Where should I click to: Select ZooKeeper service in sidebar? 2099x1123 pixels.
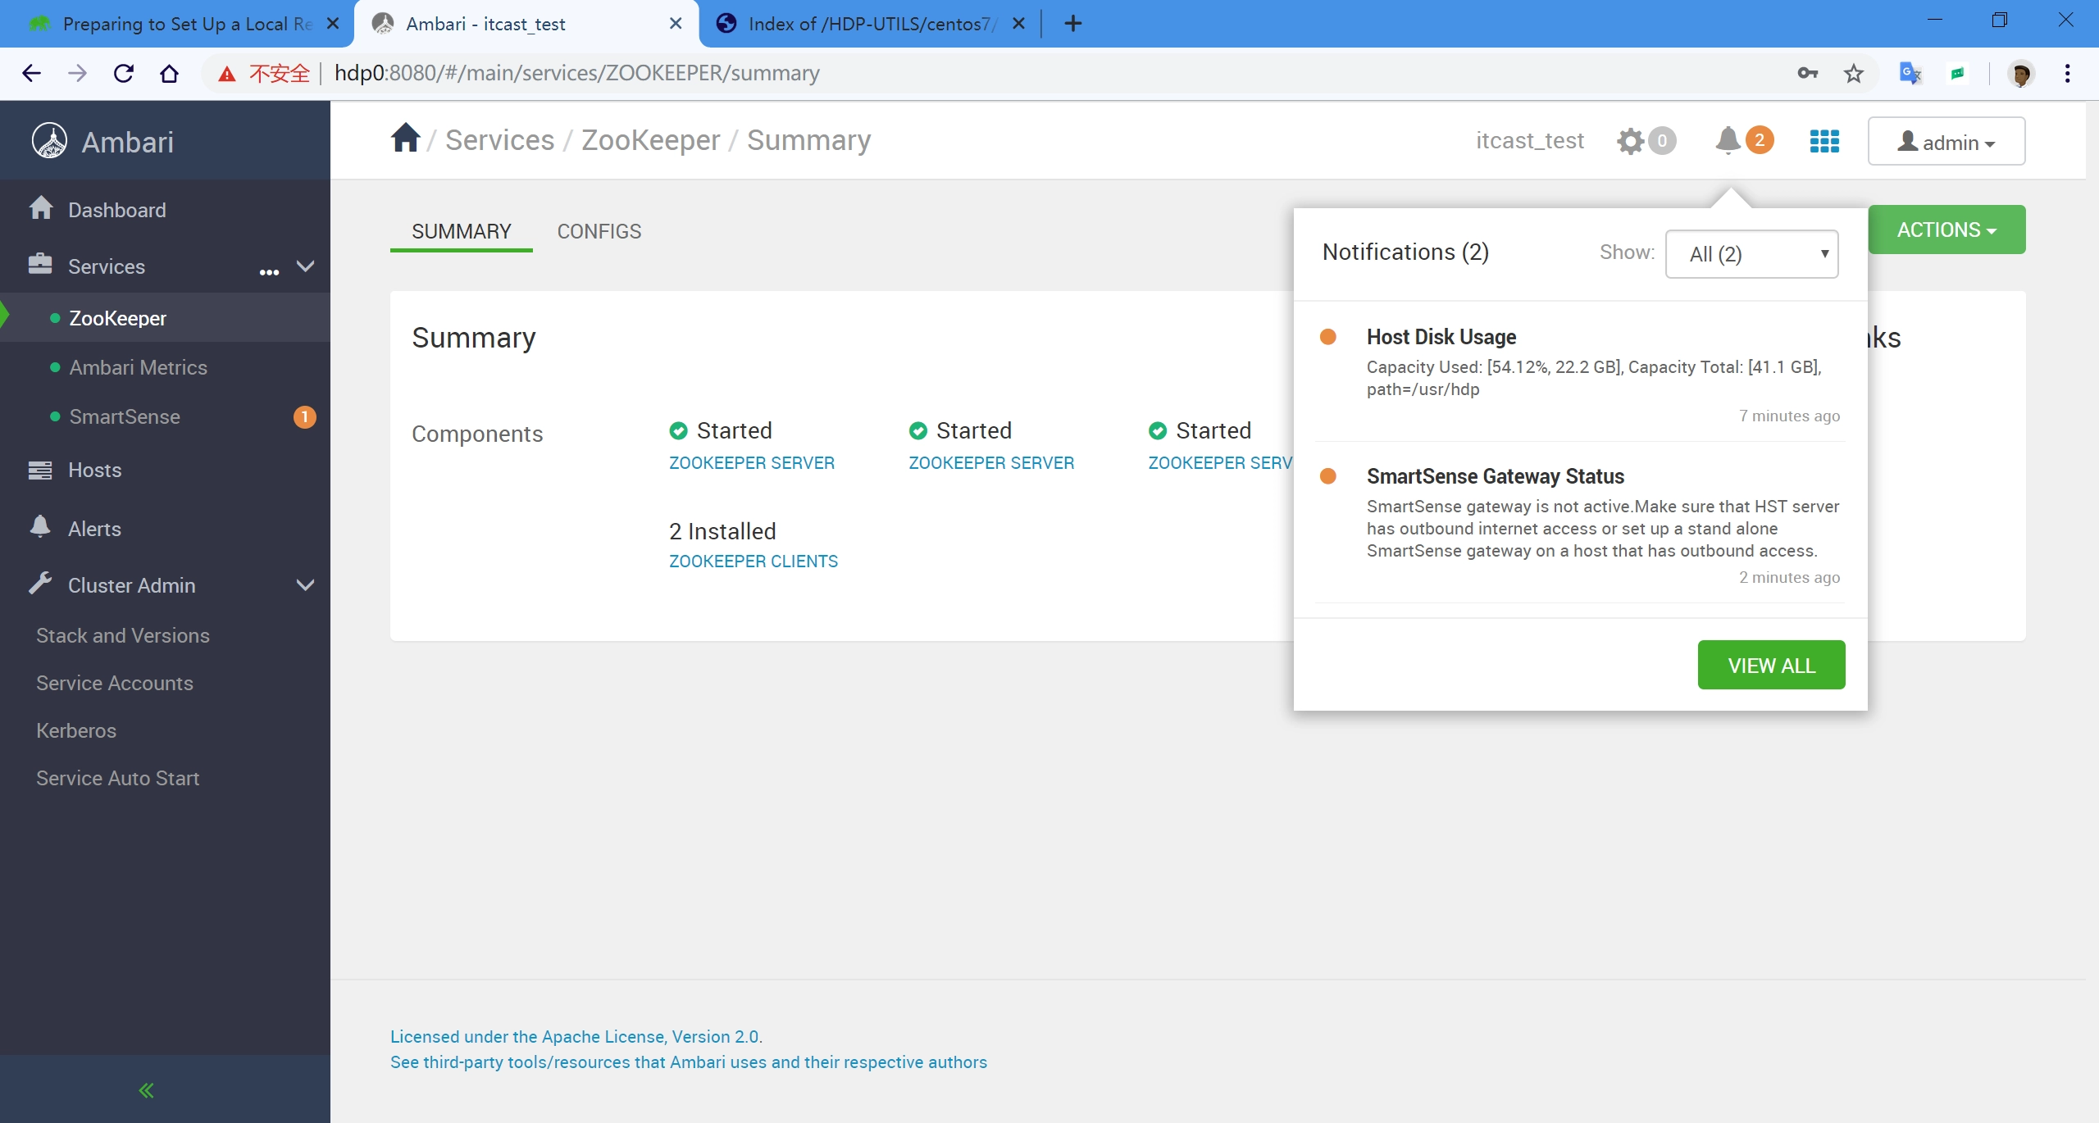117,318
